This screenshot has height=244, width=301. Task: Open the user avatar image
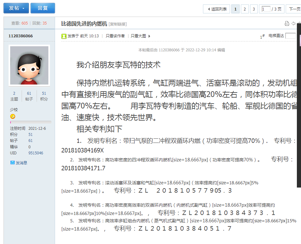click(x=29, y=65)
